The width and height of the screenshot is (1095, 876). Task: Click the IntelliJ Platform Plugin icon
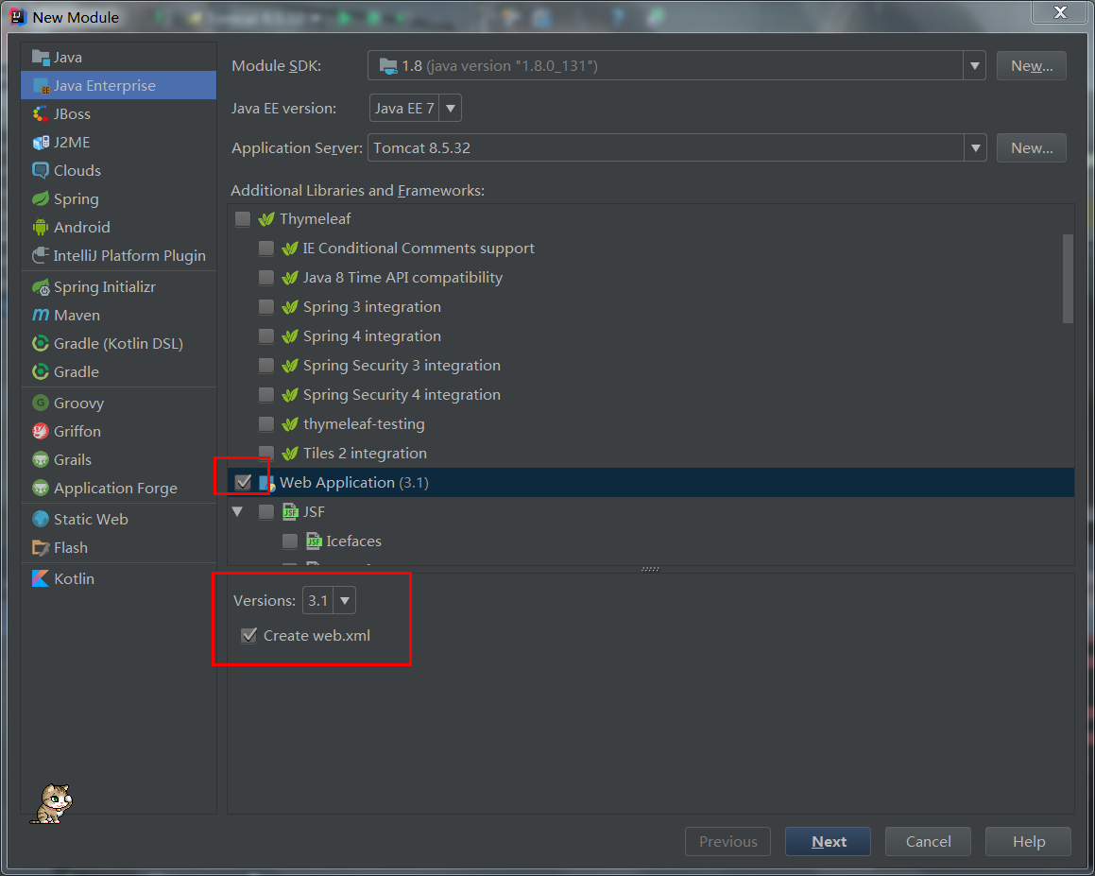[41, 256]
